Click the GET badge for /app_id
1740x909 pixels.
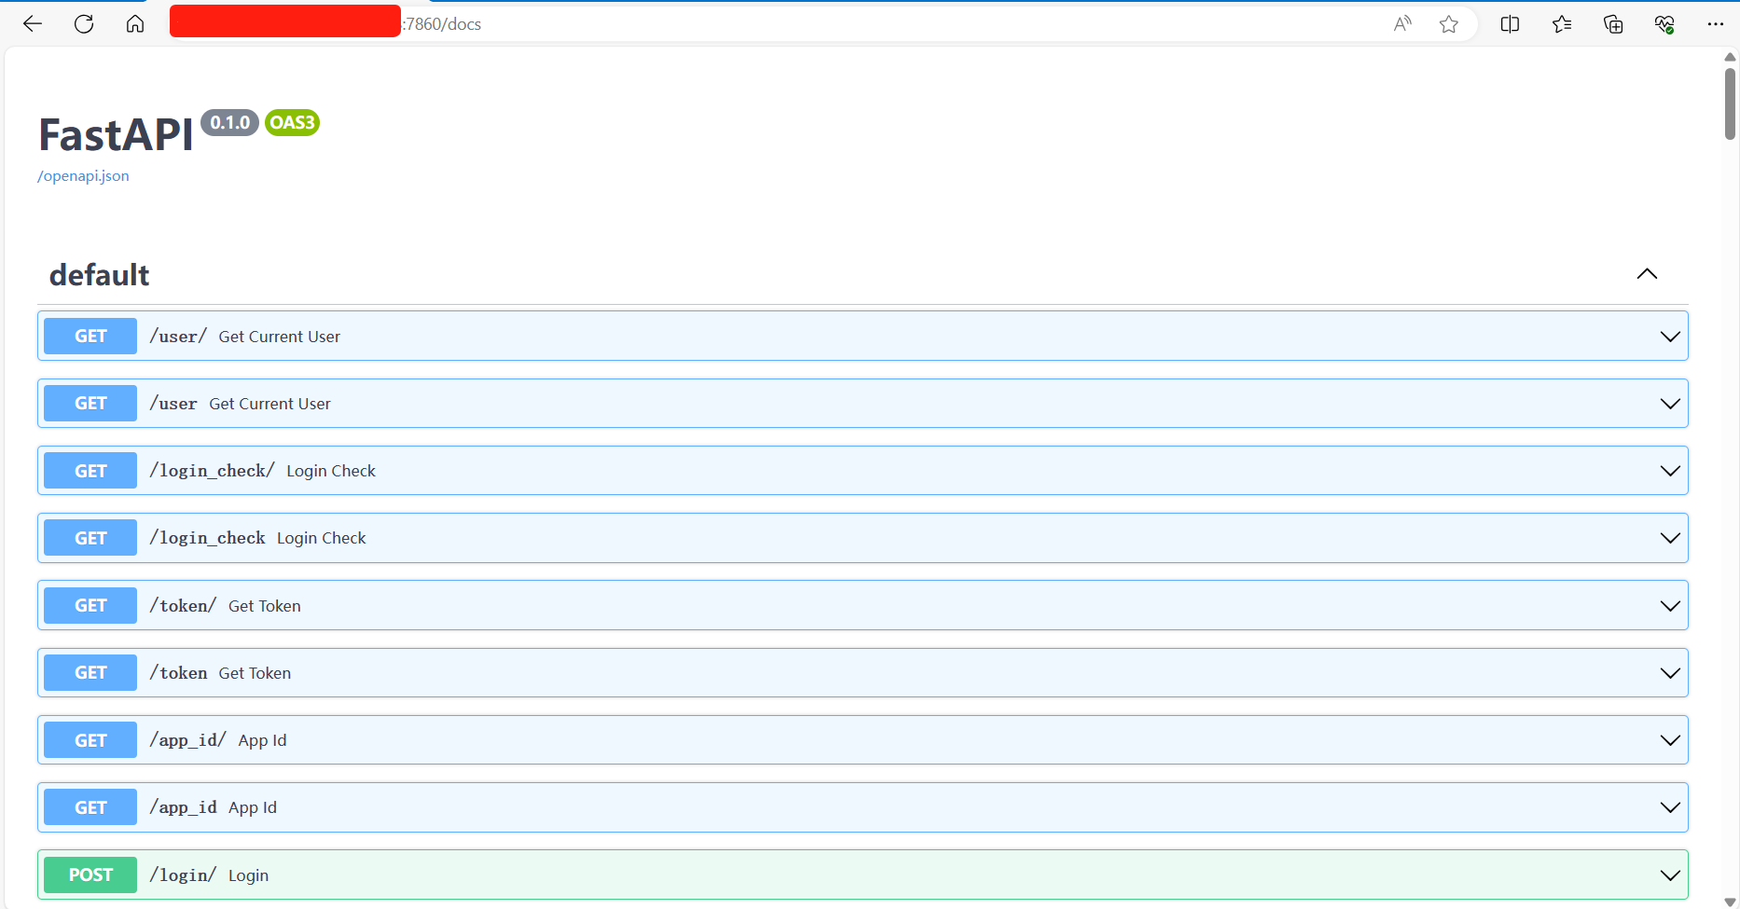(90, 807)
